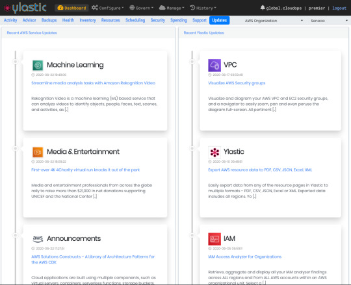Viewport: 351px width, 285px height.
Task: Click the VPC card title
Action: [230, 65]
